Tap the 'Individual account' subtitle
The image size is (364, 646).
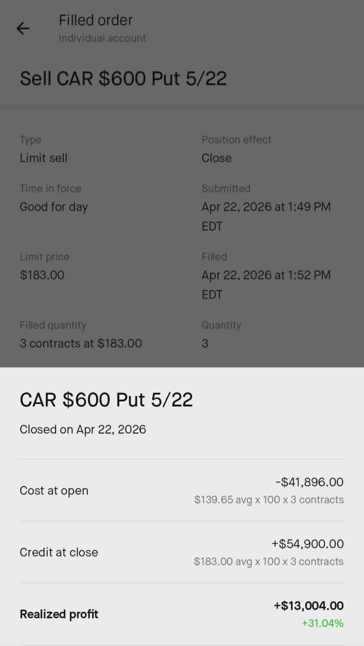(102, 38)
